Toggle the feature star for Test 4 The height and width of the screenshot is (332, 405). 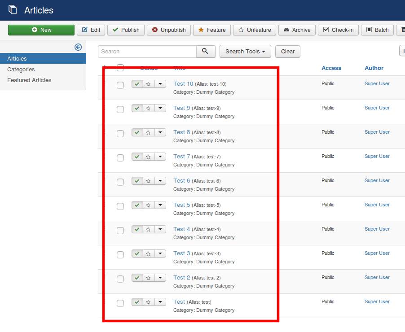click(x=149, y=229)
